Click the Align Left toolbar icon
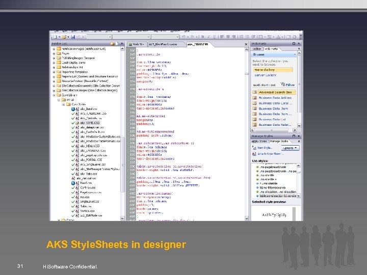 [x=222, y=37]
